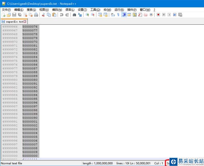The width and height of the screenshot is (204, 166).
Task: Open the 工具(O) menu
Action: (95, 10)
